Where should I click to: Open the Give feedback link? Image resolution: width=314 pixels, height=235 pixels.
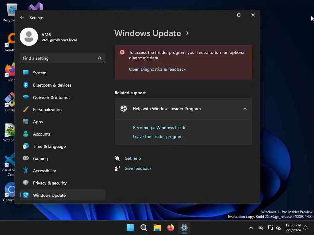click(x=138, y=169)
